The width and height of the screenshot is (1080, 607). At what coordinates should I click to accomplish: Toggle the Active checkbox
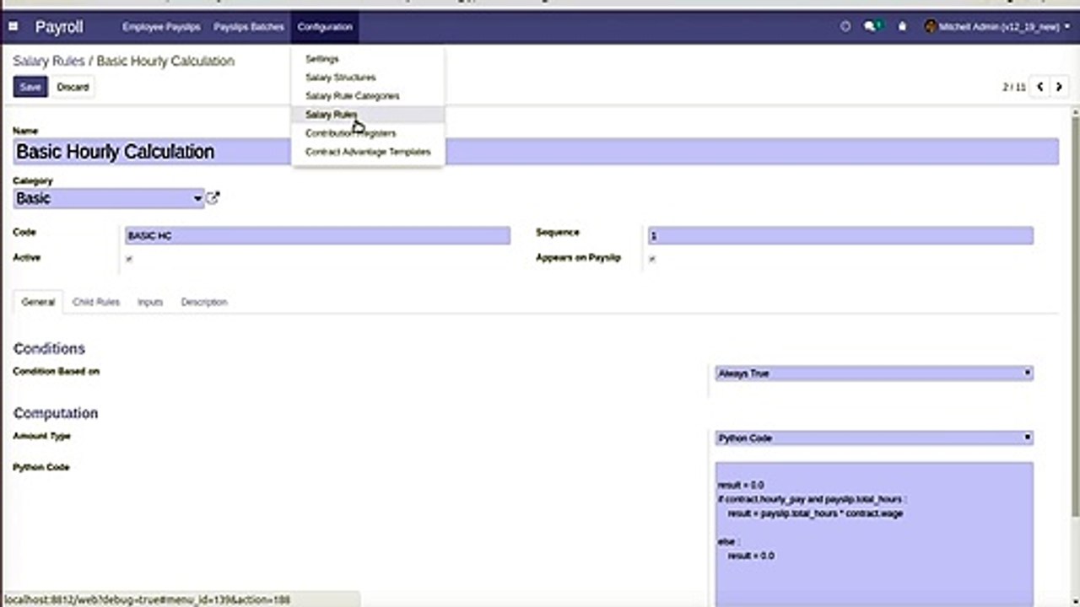129,259
